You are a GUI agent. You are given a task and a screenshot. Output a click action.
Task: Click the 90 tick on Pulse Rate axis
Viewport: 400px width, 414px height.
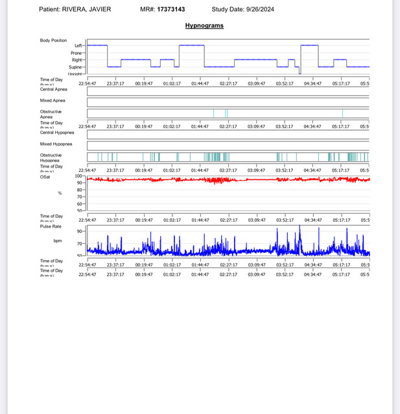79,232
